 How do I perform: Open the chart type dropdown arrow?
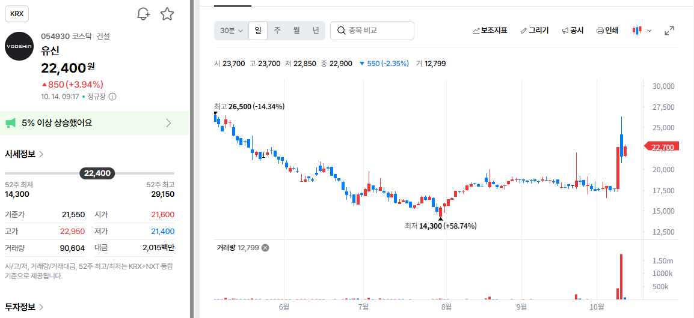649,31
